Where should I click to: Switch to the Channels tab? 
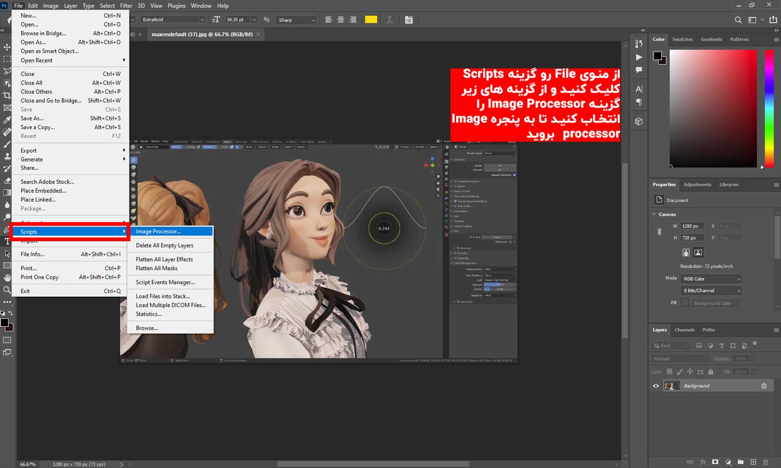point(684,330)
